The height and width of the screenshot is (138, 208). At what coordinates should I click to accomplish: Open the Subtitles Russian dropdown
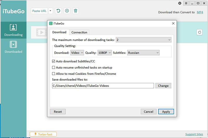[143, 53]
